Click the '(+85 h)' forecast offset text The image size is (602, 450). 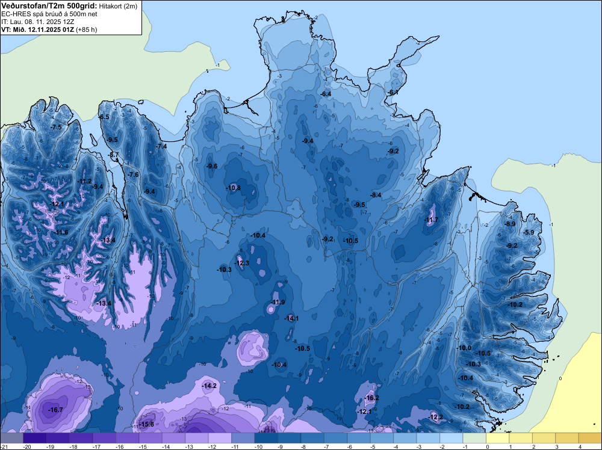click(86, 29)
